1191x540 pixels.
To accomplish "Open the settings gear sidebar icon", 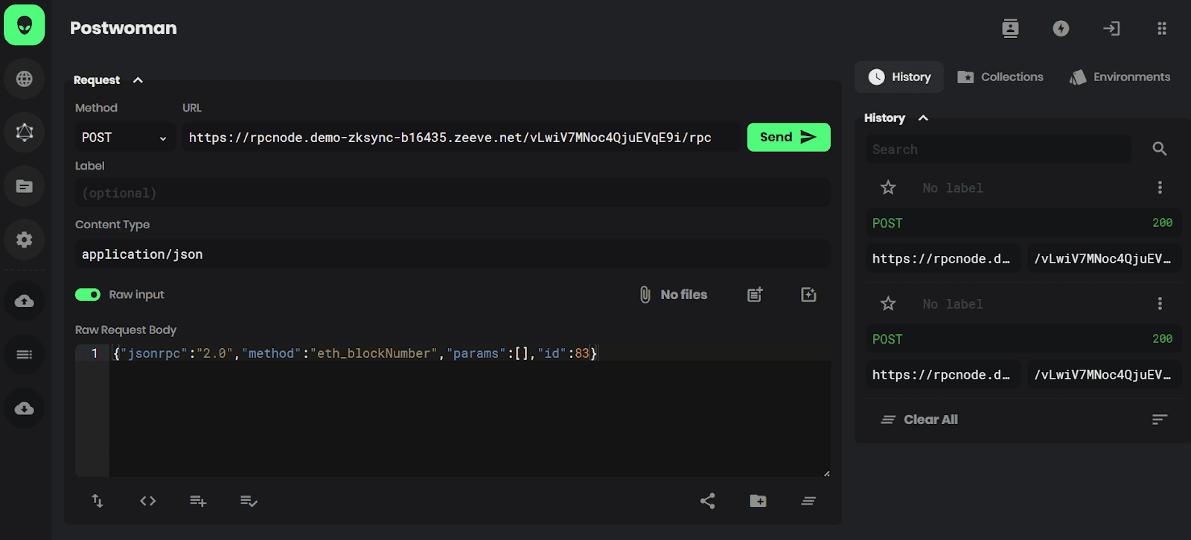I will 25,240.
